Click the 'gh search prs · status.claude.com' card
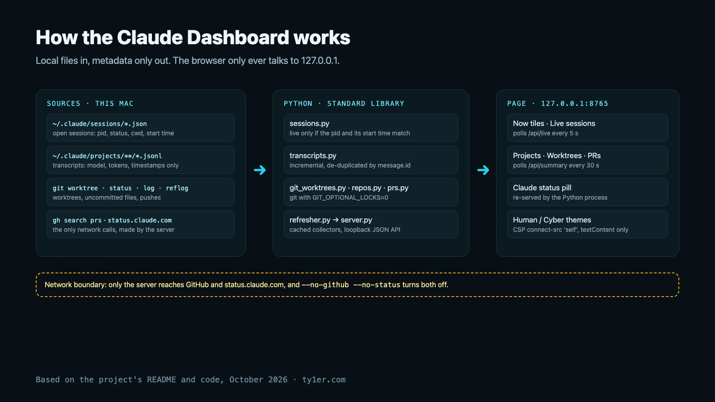The width and height of the screenshot is (715, 402). [141, 224]
